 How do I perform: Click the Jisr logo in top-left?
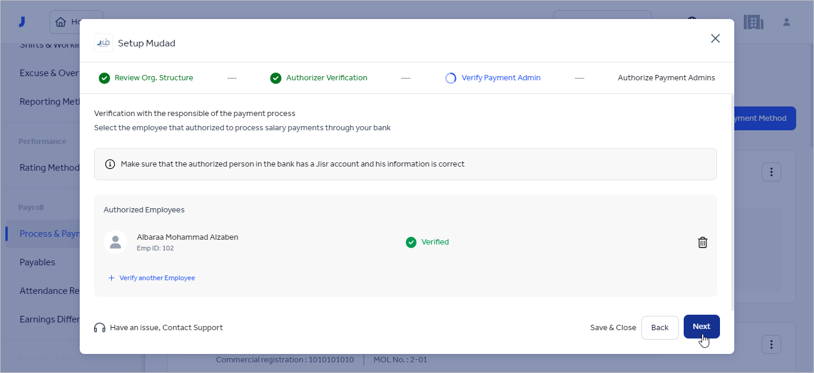22,22
